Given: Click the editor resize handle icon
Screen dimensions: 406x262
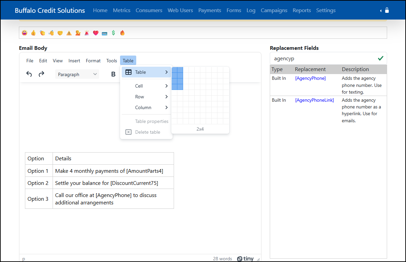Looking at the screenshot, I should click(258, 259).
